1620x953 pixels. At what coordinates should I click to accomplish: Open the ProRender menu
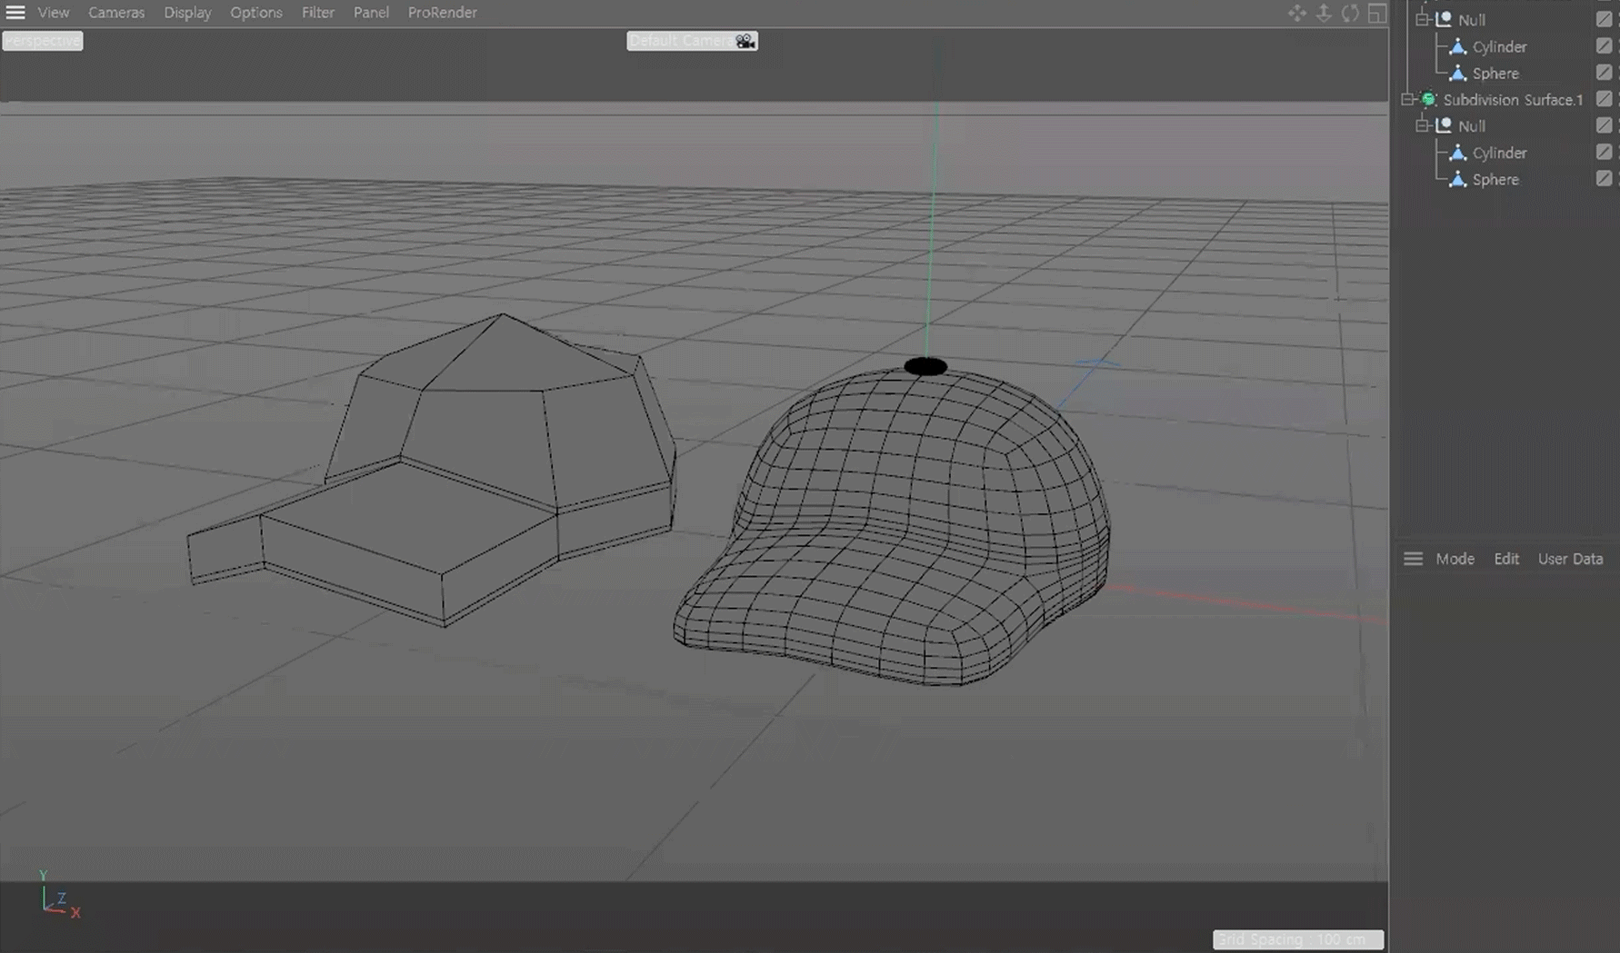[442, 13]
